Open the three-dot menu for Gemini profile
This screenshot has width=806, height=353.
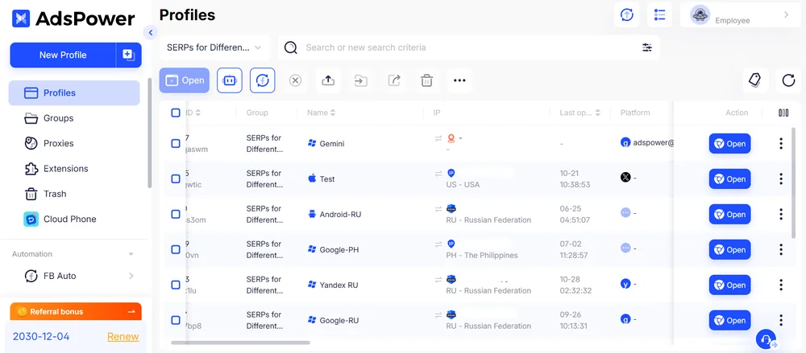pyautogui.click(x=780, y=144)
